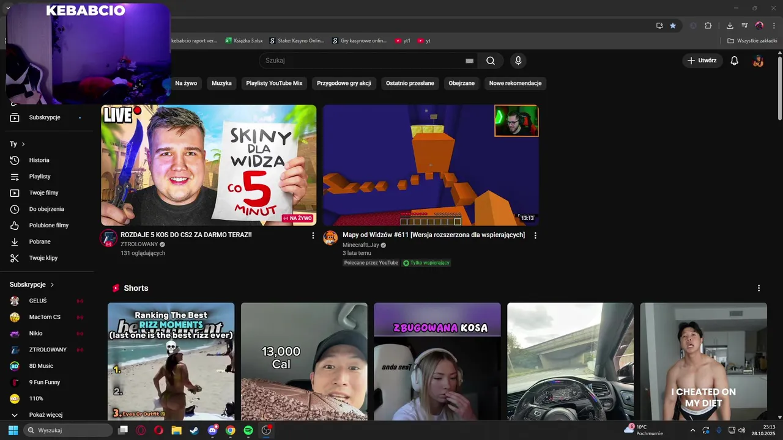The width and height of the screenshot is (783, 440).
Task: Open Chrome extensions puzzle icon
Action: pyautogui.click(x=708, y=26)
